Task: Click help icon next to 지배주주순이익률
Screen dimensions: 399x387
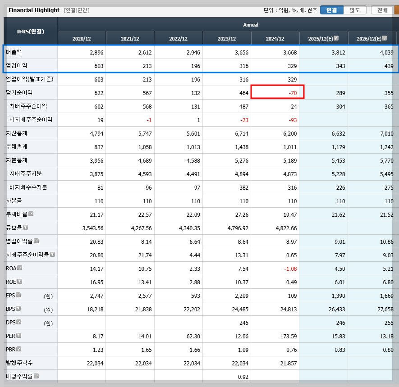Action: [52, 254]
